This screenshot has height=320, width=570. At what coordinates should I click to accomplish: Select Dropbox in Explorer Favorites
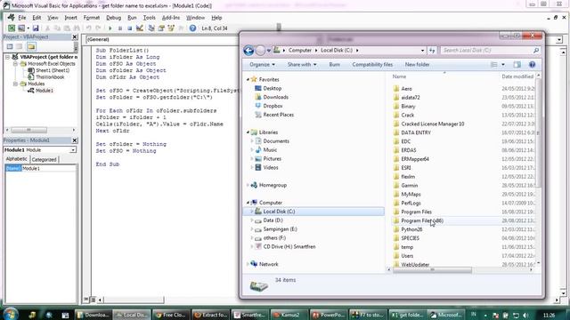273,106
